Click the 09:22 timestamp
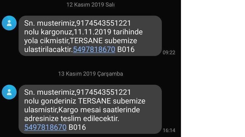 pyautogui.click(x=169, y=53)
